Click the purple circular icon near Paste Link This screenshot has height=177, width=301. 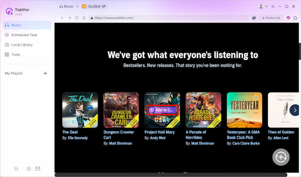[x=288, y=18]
